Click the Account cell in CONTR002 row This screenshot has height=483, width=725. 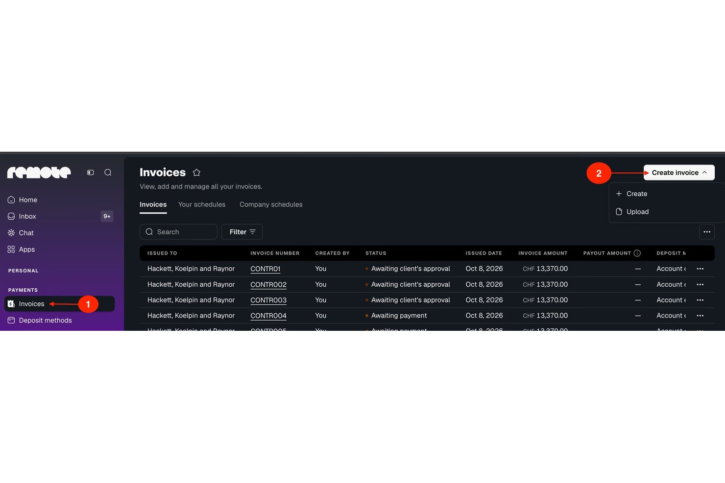pyautogui.click(x=671, y=284)
